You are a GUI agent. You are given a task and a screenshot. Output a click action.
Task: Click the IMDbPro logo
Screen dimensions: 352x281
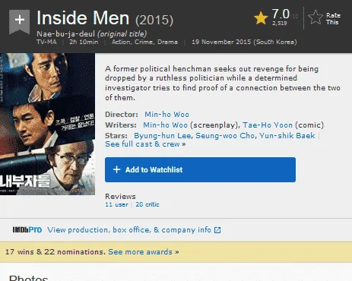(x=27, y=229)
